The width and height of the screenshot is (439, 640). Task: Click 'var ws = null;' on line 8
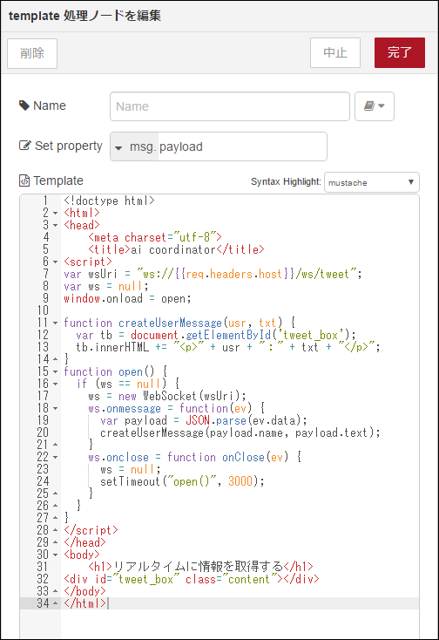(106, 286)
